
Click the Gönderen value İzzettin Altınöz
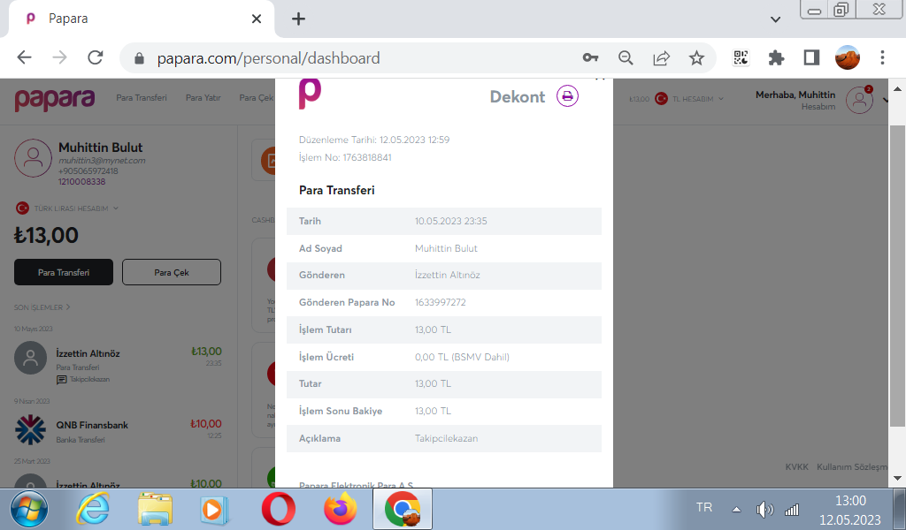447,275
